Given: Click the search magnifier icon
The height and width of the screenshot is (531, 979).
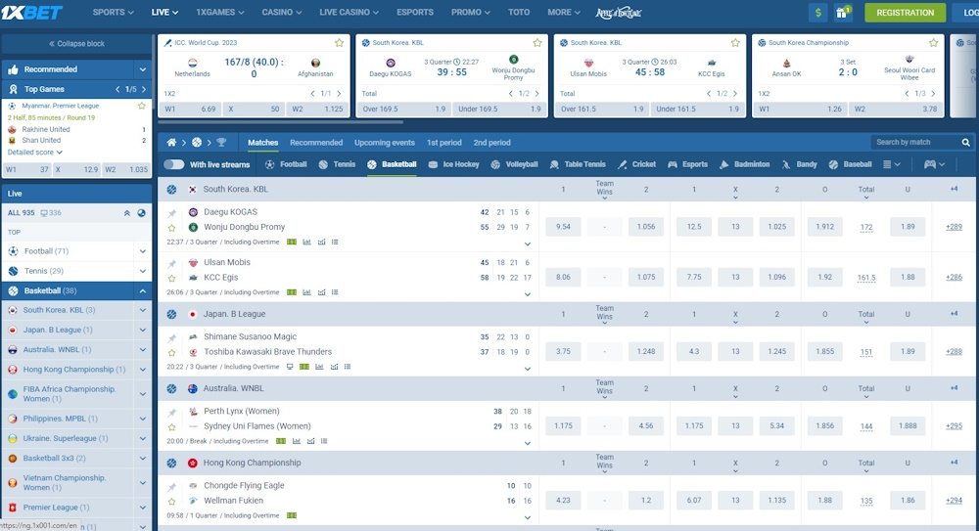Looking at the screenshot, I should click(965, 143).
